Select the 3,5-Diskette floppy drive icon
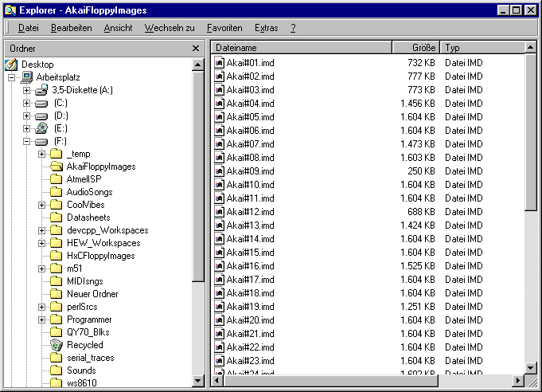 click(41, 90)
